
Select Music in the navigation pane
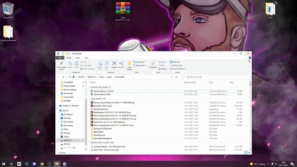point(66,129)
